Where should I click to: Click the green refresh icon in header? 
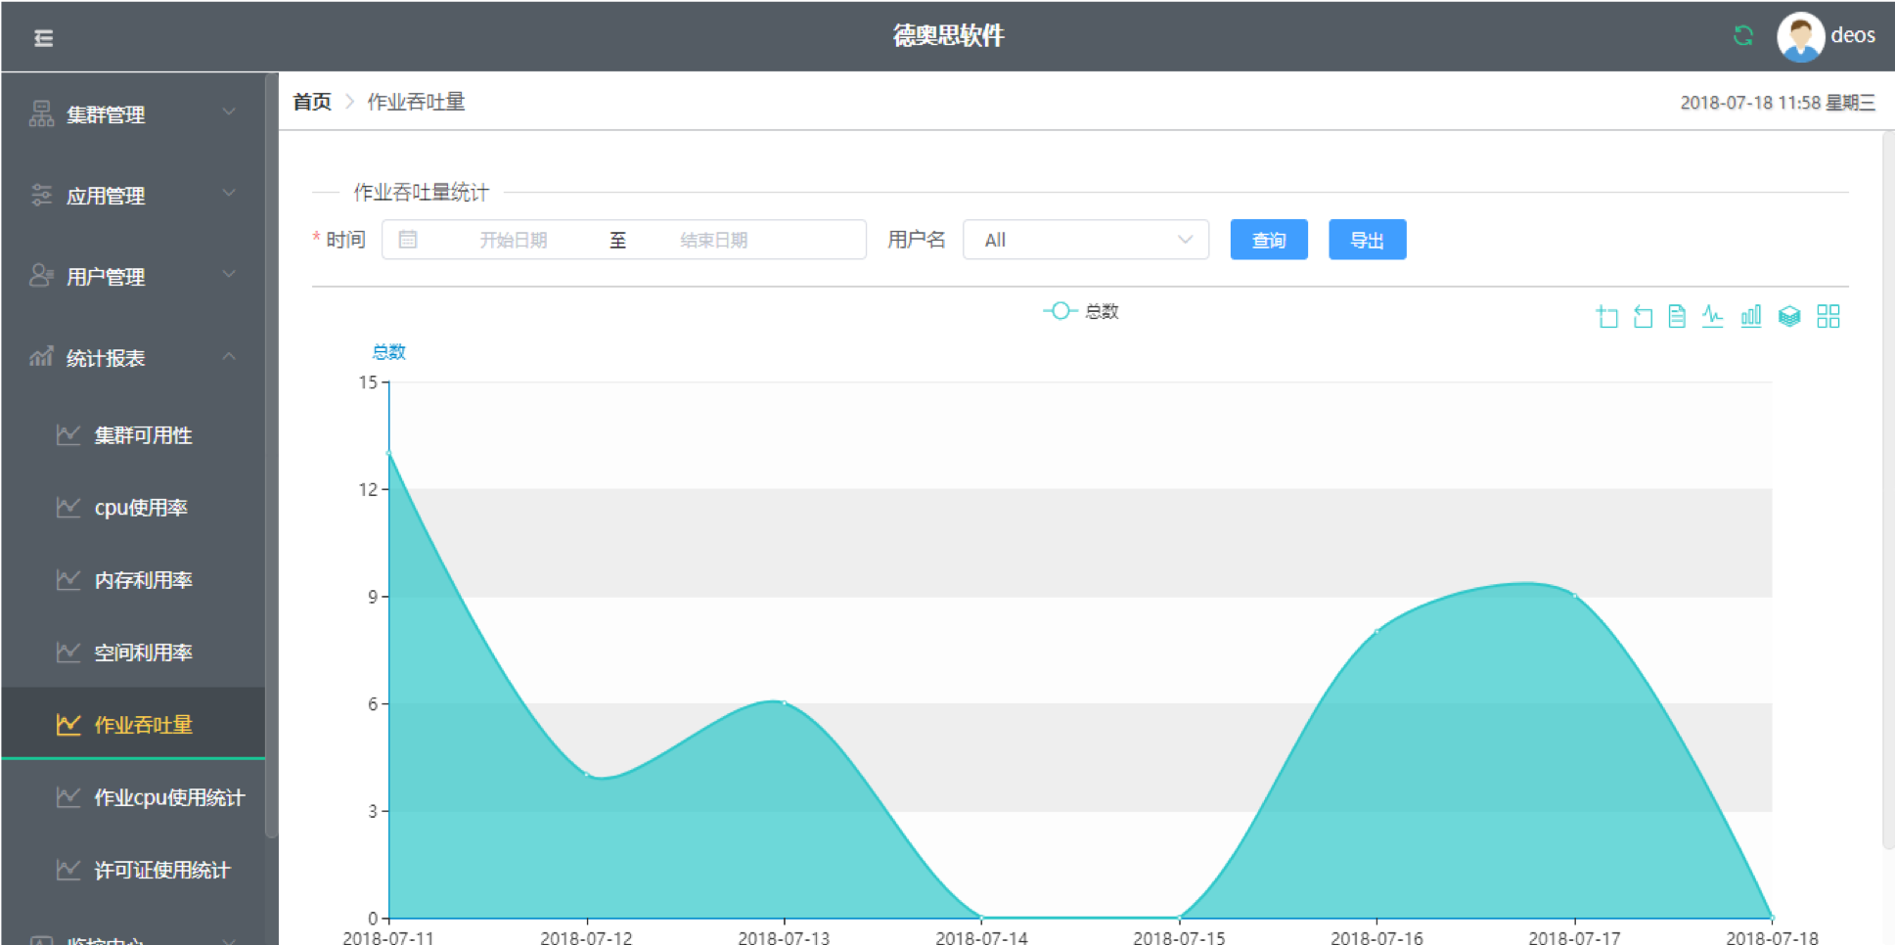[1743, 36]
